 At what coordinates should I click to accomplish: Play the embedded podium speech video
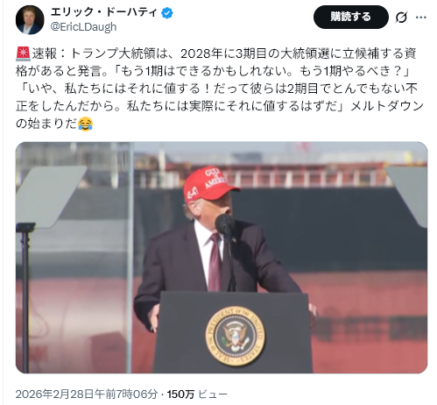point(222,258)
